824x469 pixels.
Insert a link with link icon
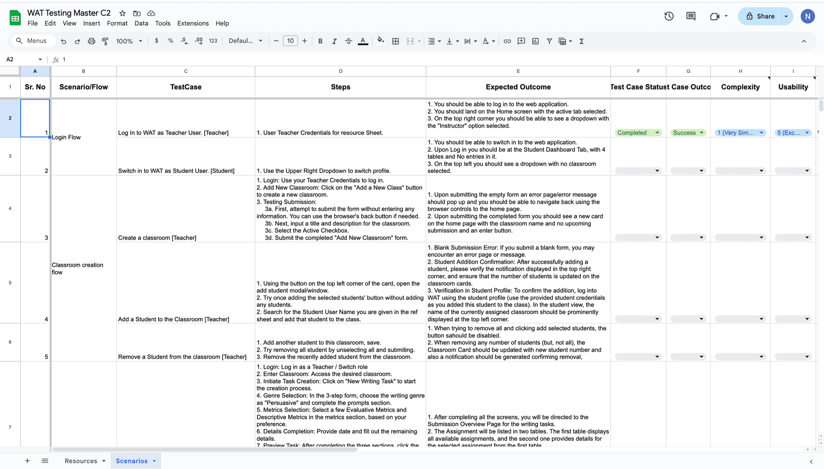coord(507,41)
